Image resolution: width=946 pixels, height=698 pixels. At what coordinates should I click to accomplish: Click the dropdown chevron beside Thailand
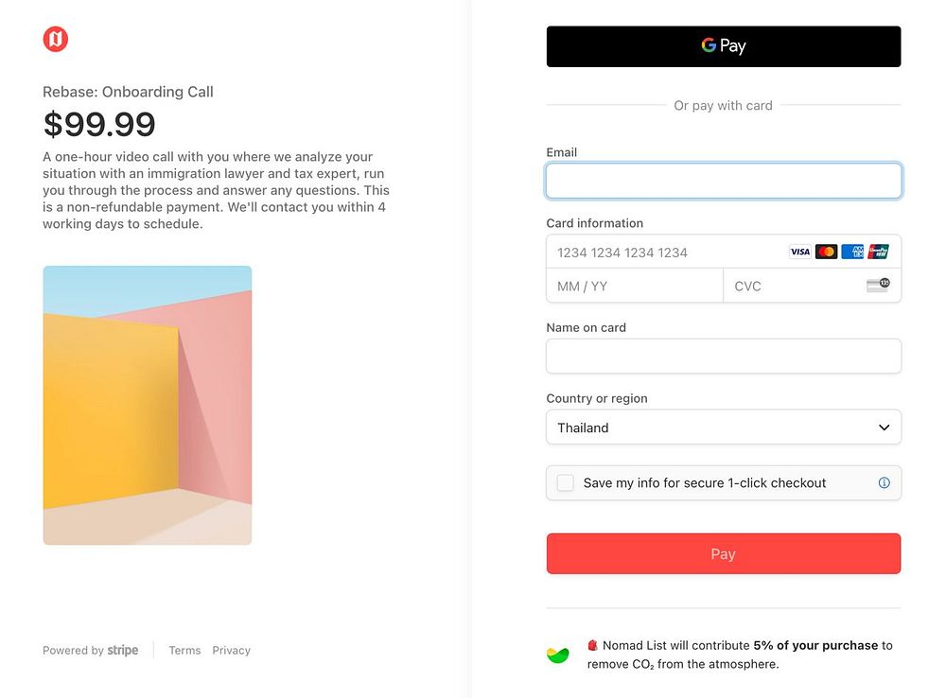coord(884,428)
